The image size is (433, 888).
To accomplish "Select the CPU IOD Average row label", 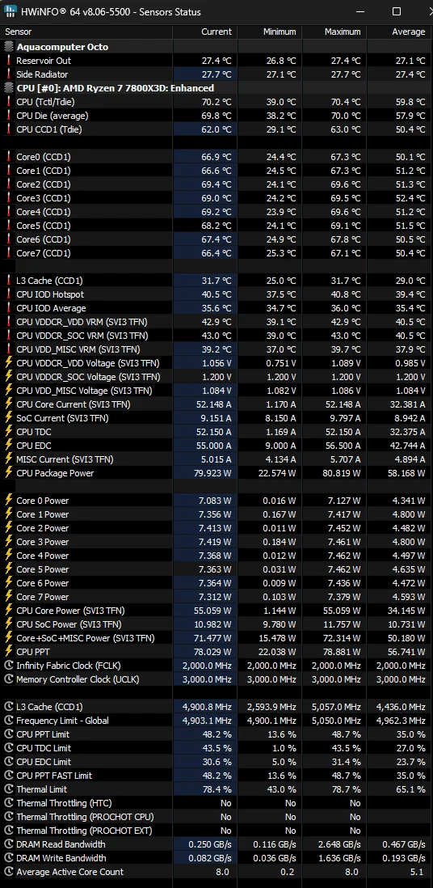I will pyautogui.click(x=52, y=308).
